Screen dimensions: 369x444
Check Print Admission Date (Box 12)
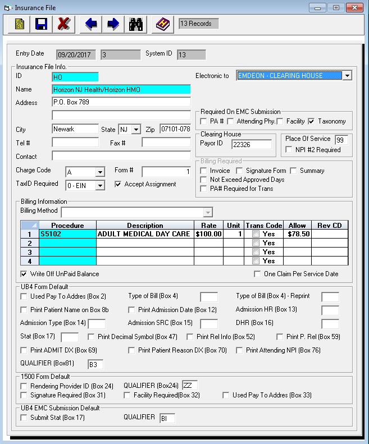(x=131, y=310)
